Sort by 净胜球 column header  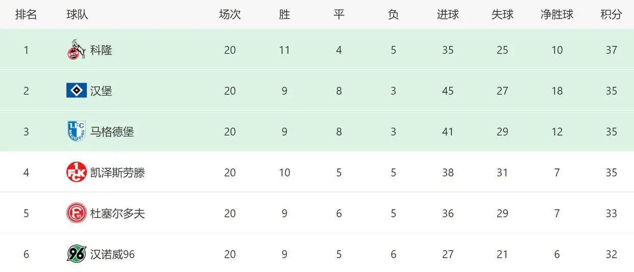[557, 14]
